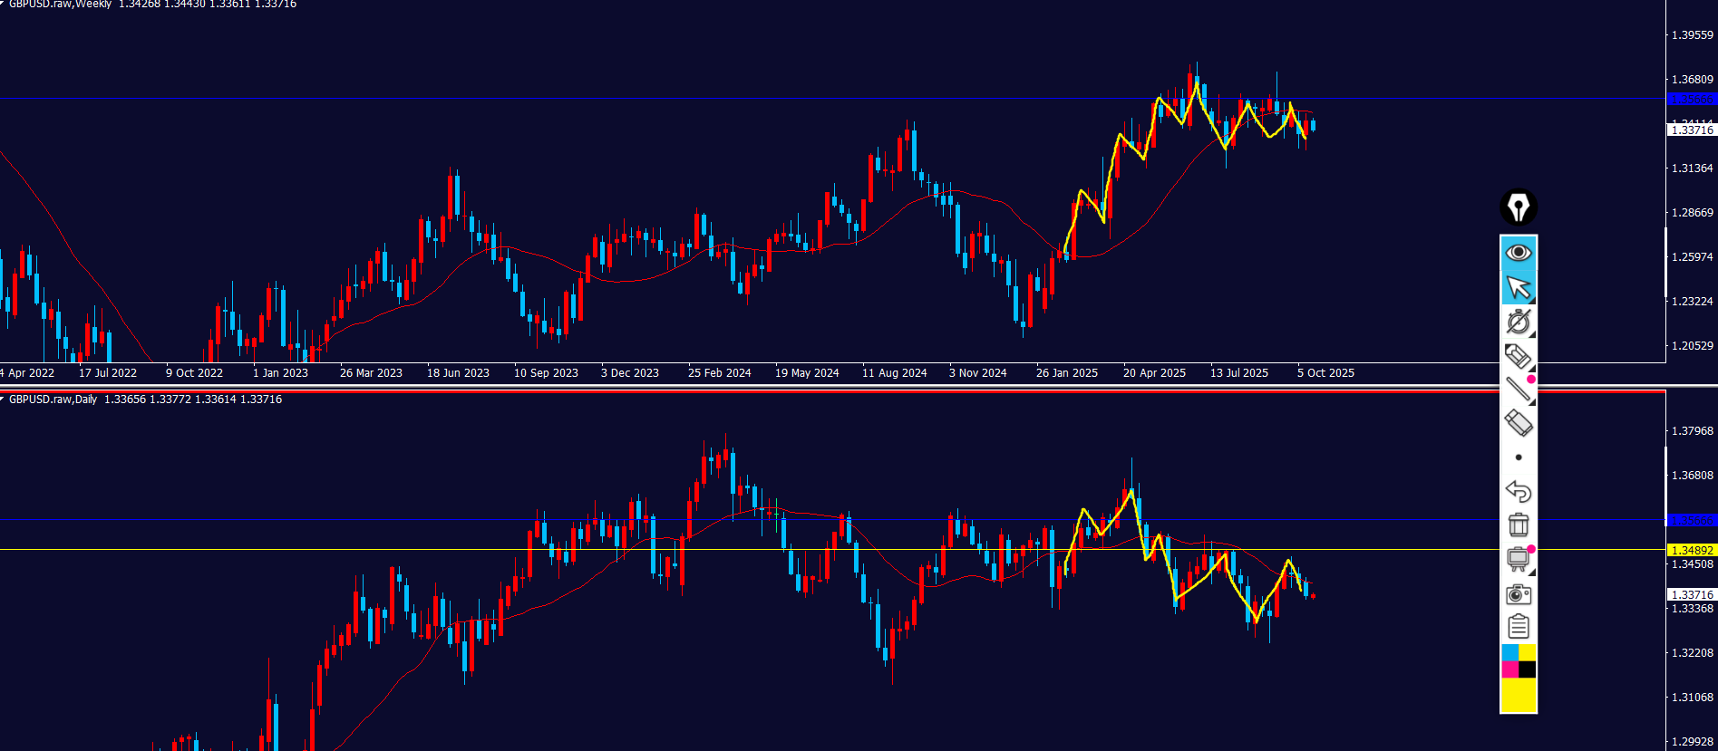Pick the small dot brush size
Viewport: 1718px width, 751px height.
1519,457
